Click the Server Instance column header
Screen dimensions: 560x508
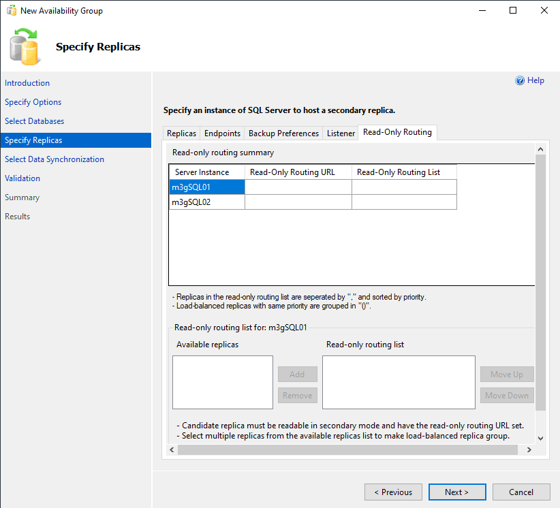pos(207,172)
